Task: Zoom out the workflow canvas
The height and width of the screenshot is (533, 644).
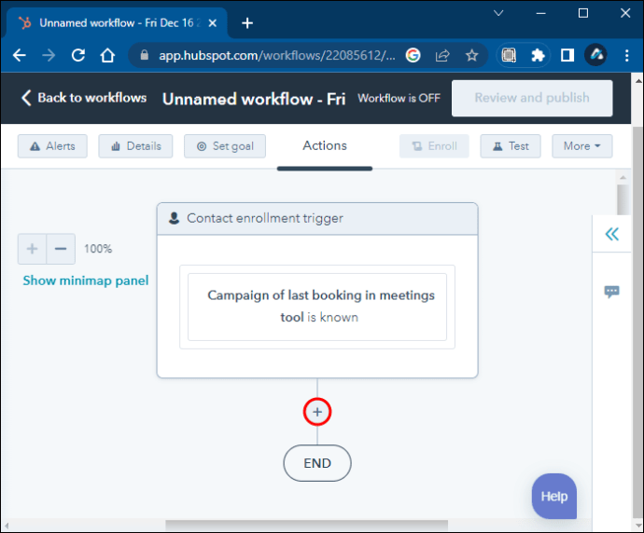Action: coord(61,249)
